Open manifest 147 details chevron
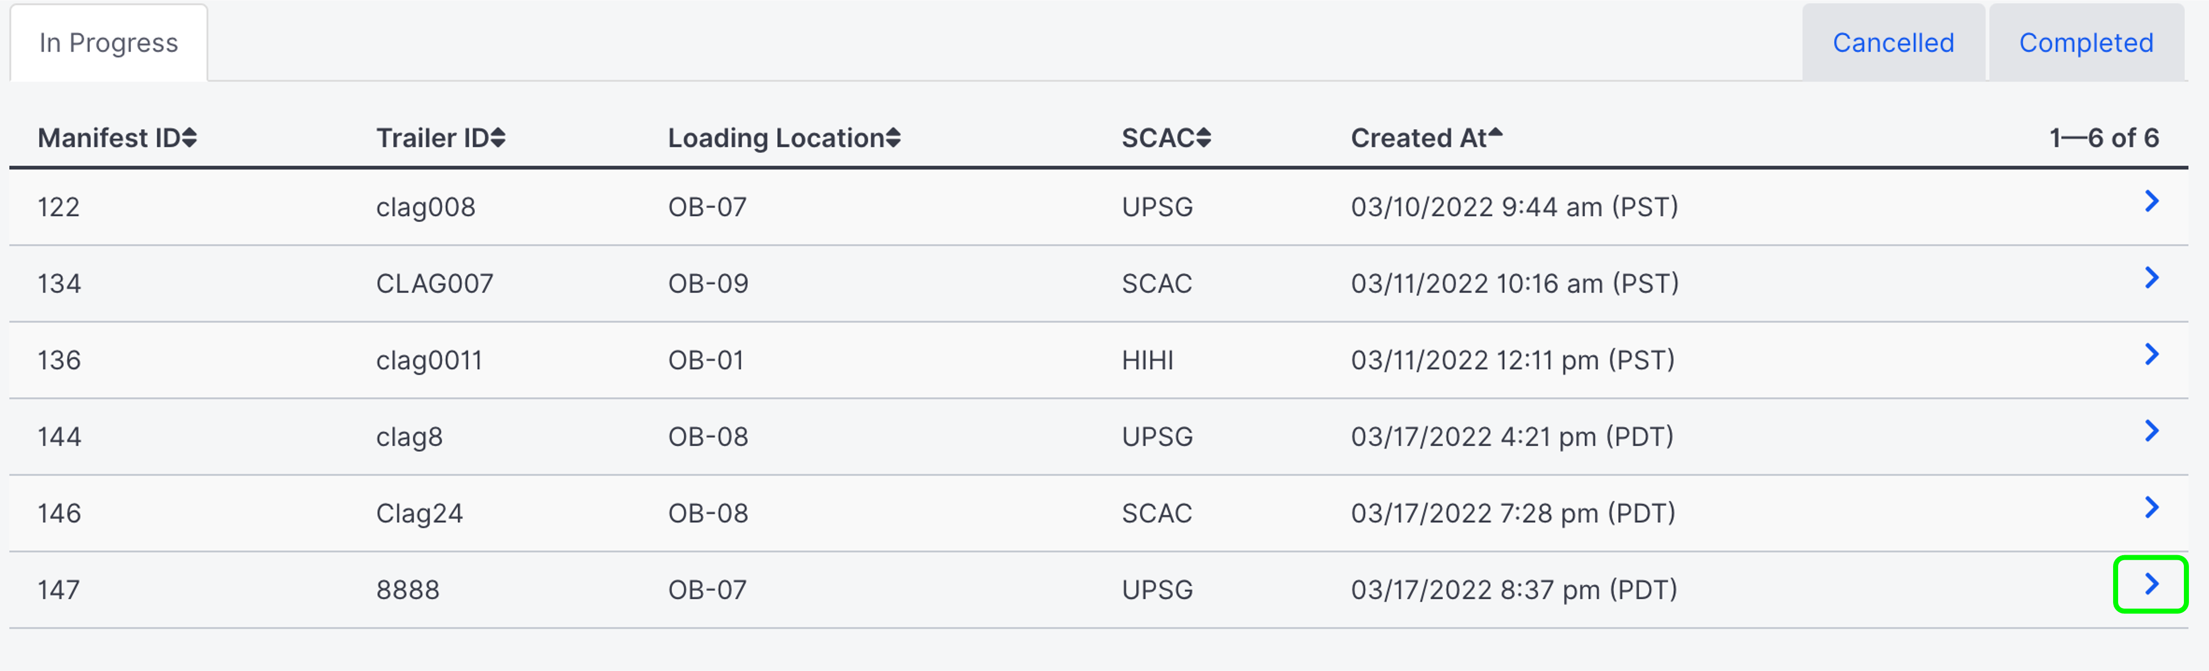Image resolution: width=2209 pixels, height=671 pixels. click(x=2151, y=584)
